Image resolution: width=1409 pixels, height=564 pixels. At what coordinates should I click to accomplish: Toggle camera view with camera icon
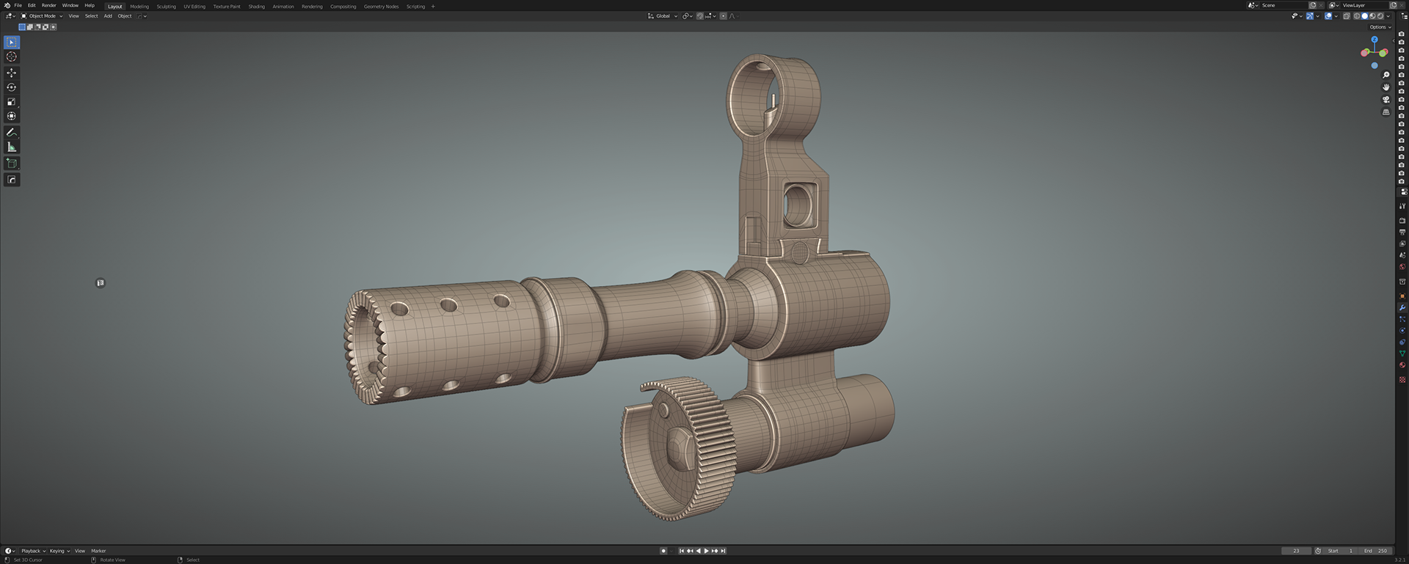(1386, 100)
